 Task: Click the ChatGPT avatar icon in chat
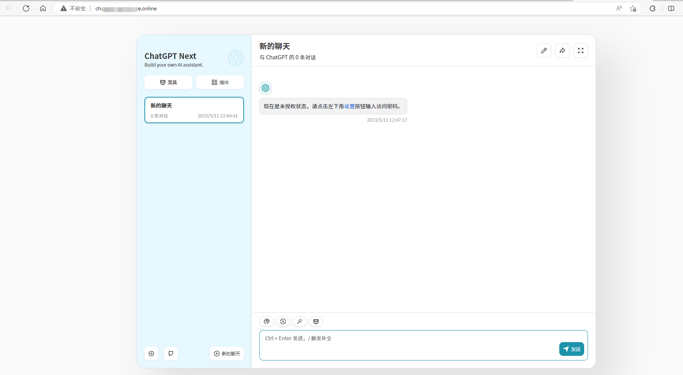pos(265,88)
